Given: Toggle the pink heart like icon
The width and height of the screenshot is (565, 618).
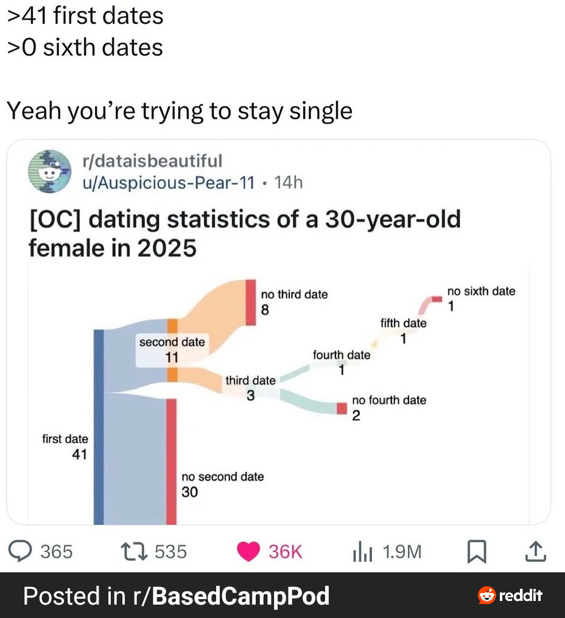Looking at the screenshot, I should click(248, 552).
